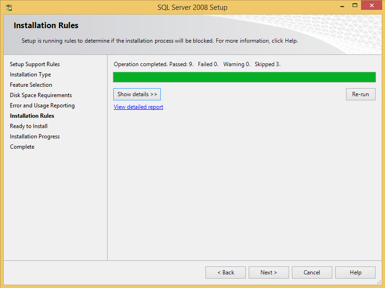Click the green completed progress bar

click(x=244, y=77)
